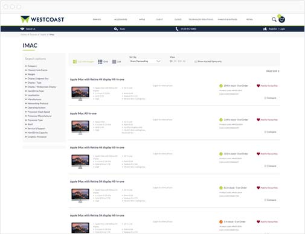This screenshot has width=305, height=234.
Task: Expand the Display Diagonal Size filter
Action: (x=37, y=78)
